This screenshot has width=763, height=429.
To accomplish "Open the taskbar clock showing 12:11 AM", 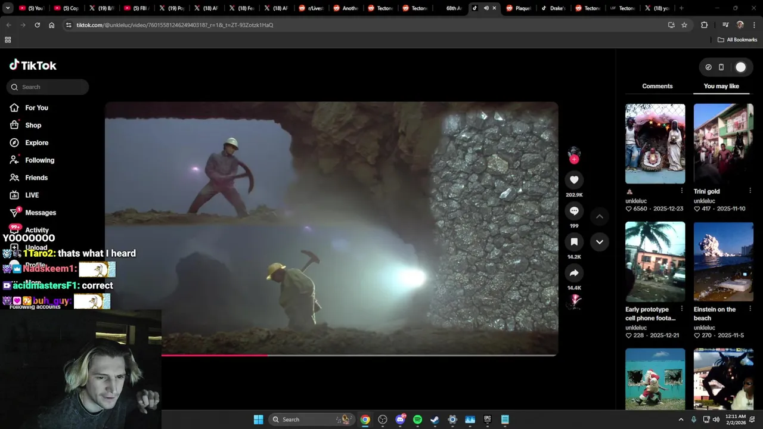I will [x=736, y=419].
